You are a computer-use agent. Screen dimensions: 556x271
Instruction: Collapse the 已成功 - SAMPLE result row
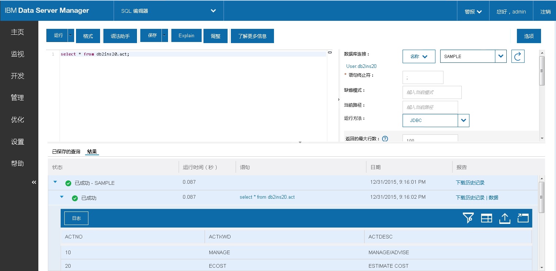(x=55, y=182)
